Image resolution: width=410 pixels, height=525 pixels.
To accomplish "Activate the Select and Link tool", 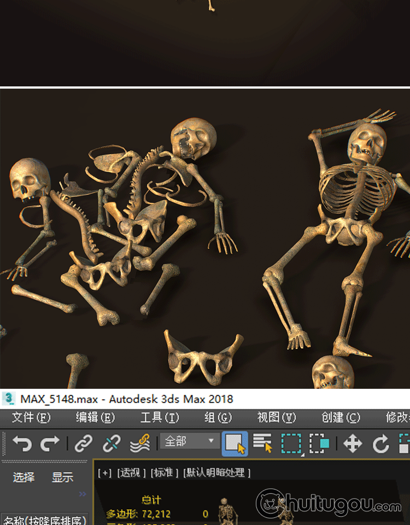I will [x=83, y=443].
